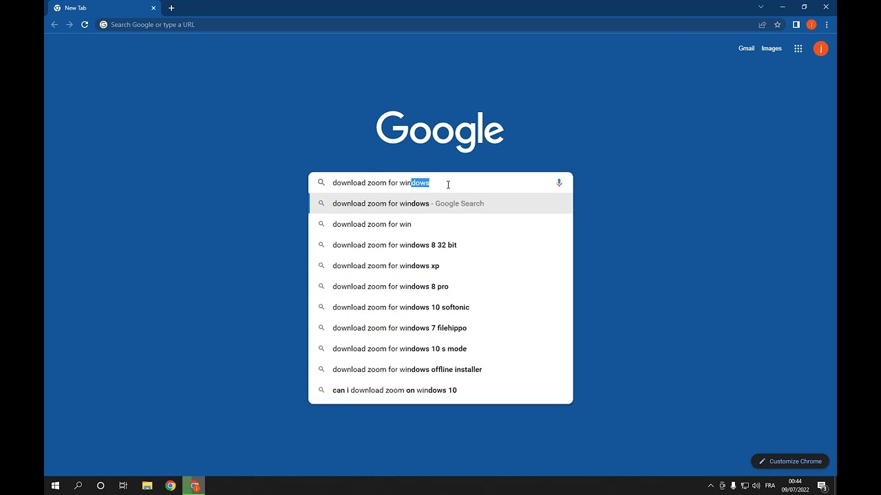The height and width of the screenshot is (495, 881).
Task: Open Task View in taskbar
Action: click(x=123, y=485)
